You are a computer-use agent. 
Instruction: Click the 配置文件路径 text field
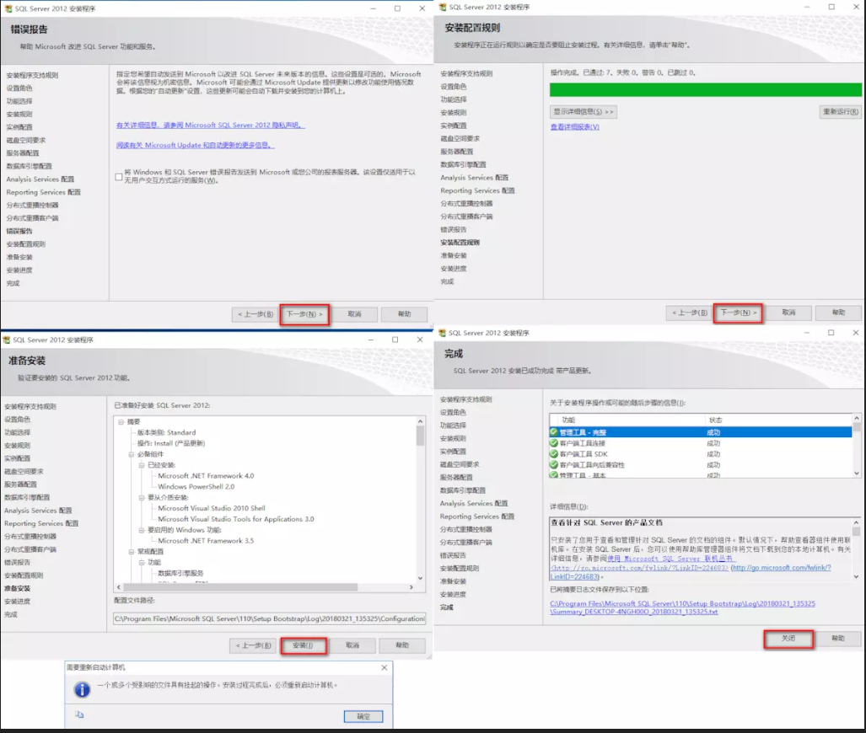[x=270, y=618]
